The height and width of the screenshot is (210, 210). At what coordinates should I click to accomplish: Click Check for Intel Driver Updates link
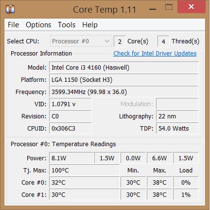155,54
